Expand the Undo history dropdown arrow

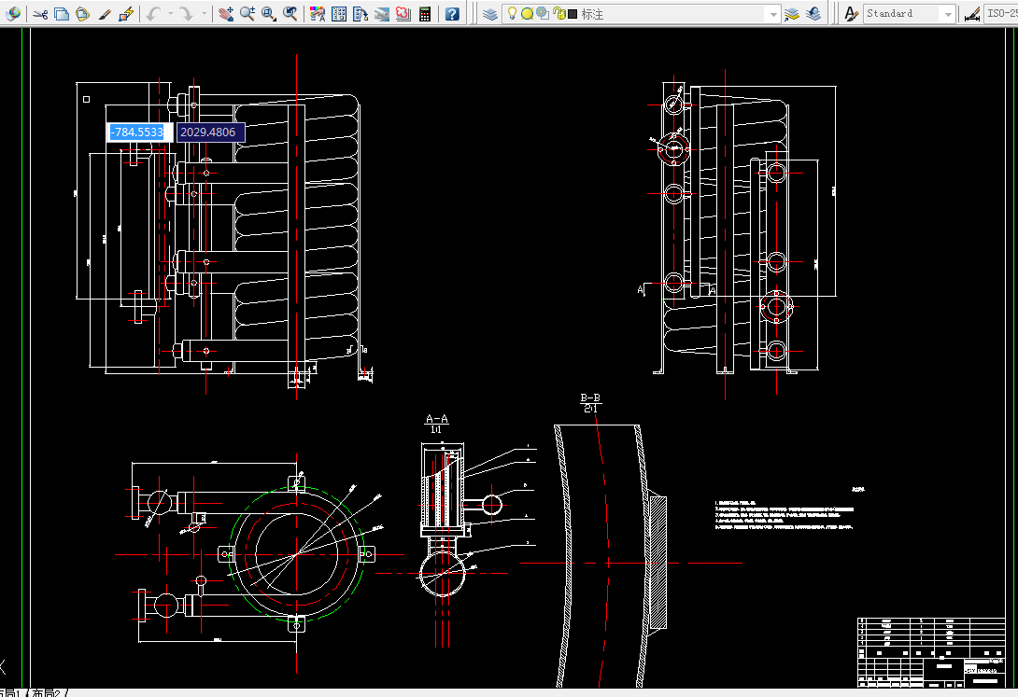coord(171,14)
